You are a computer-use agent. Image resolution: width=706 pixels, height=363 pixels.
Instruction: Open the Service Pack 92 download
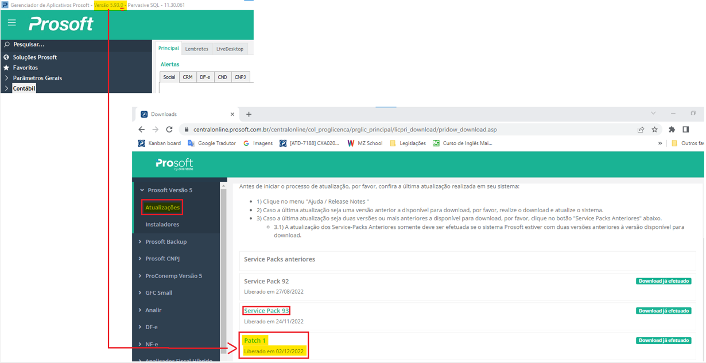coord(266,282)
